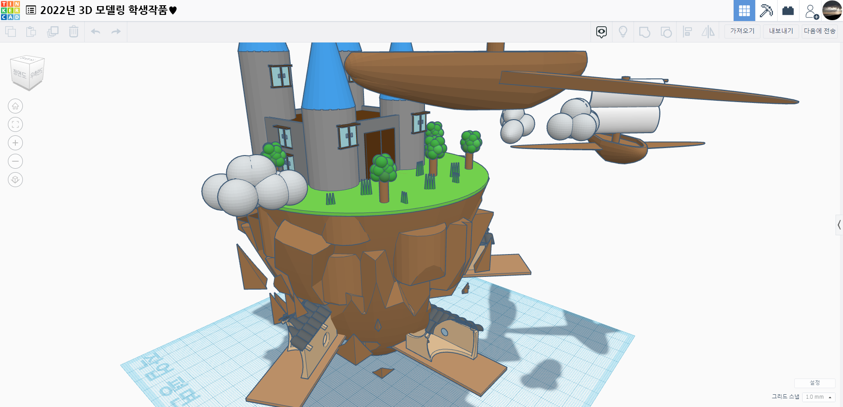This screenshot has width=843, height=407.
Task: Return to home view
Action: coord(15,106)
